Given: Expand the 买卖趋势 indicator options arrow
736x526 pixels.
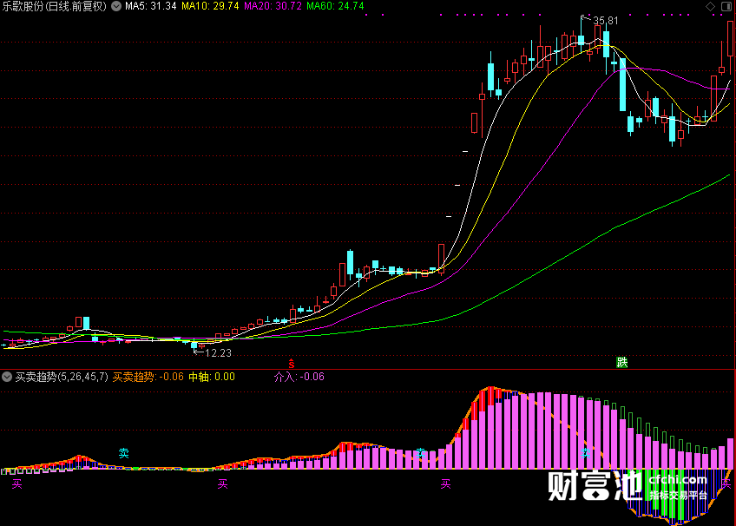Looking at the screenshot, I should click(7, 377).
